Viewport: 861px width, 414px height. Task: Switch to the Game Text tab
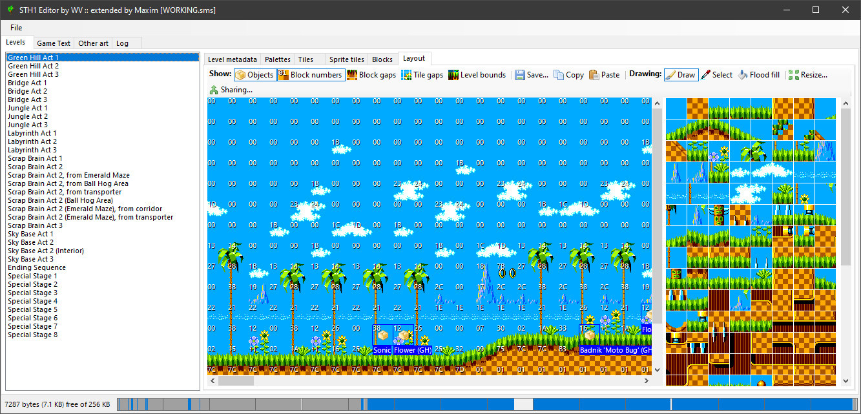click(x=54, y=43)
